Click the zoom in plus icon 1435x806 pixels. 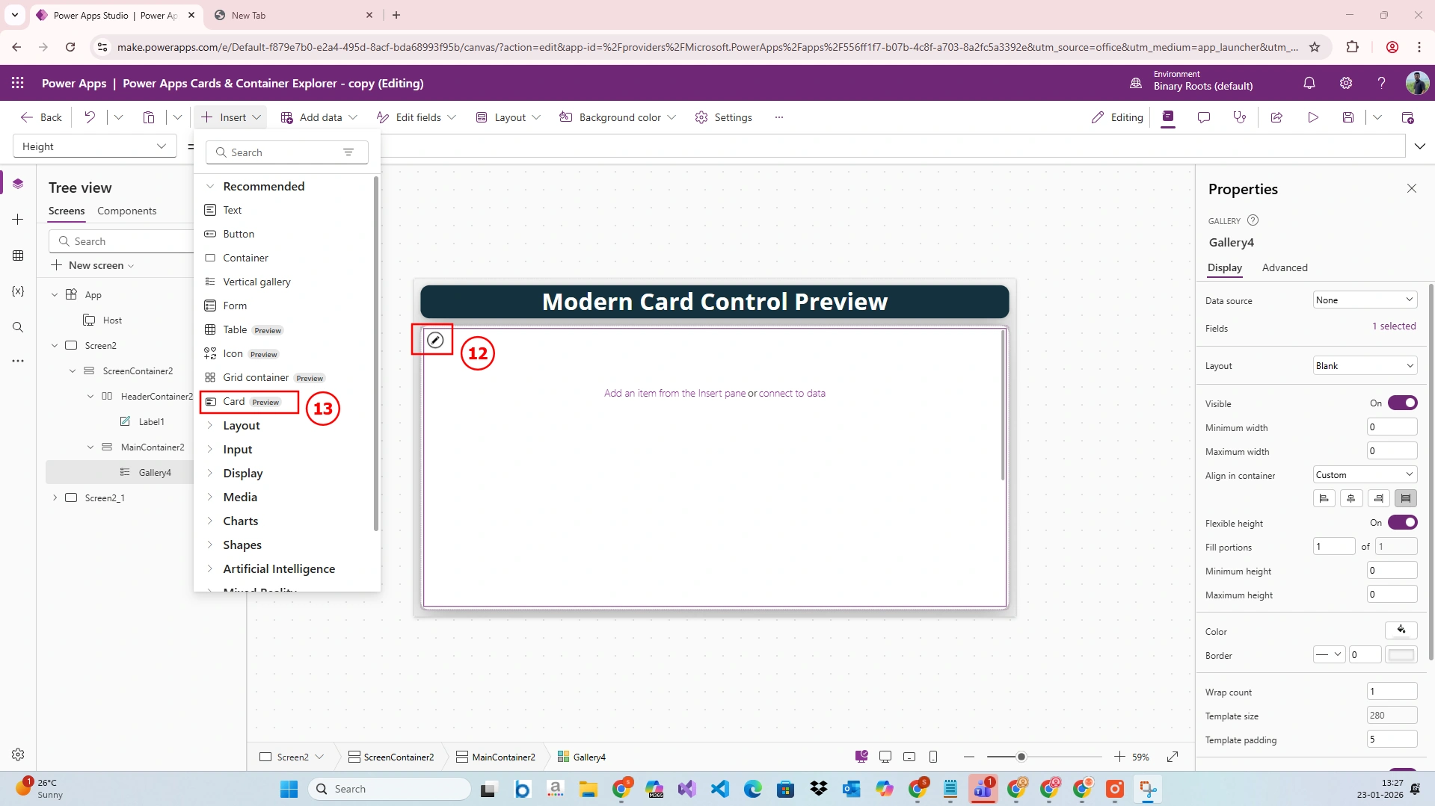click(1119, 757)
